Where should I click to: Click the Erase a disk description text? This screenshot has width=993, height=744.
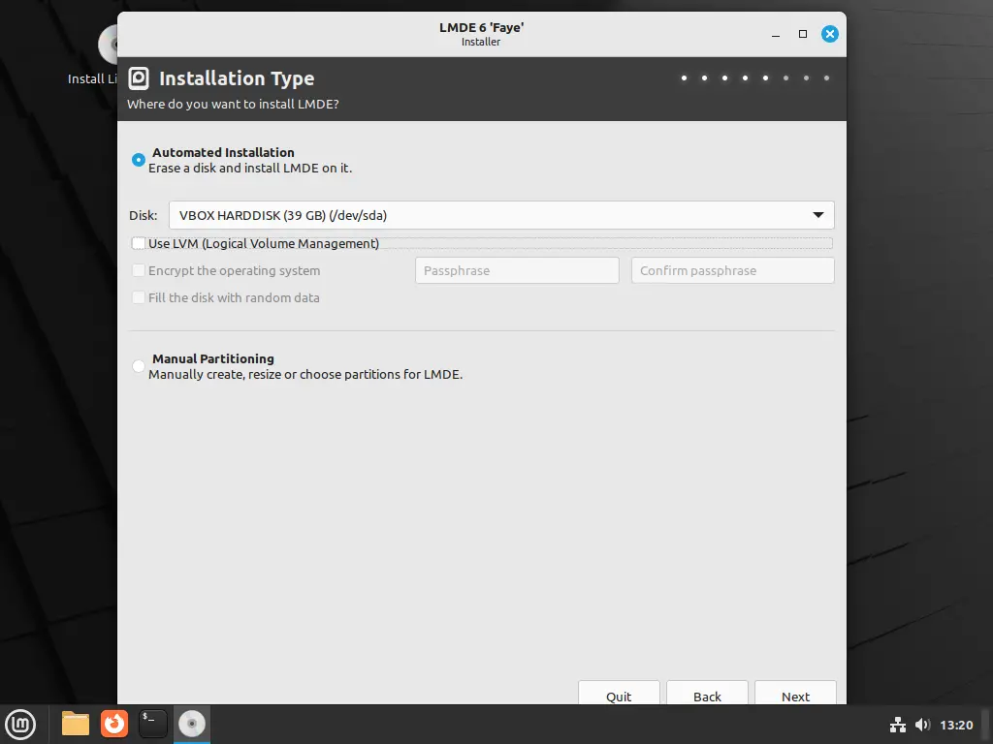[x=250, y=169]
